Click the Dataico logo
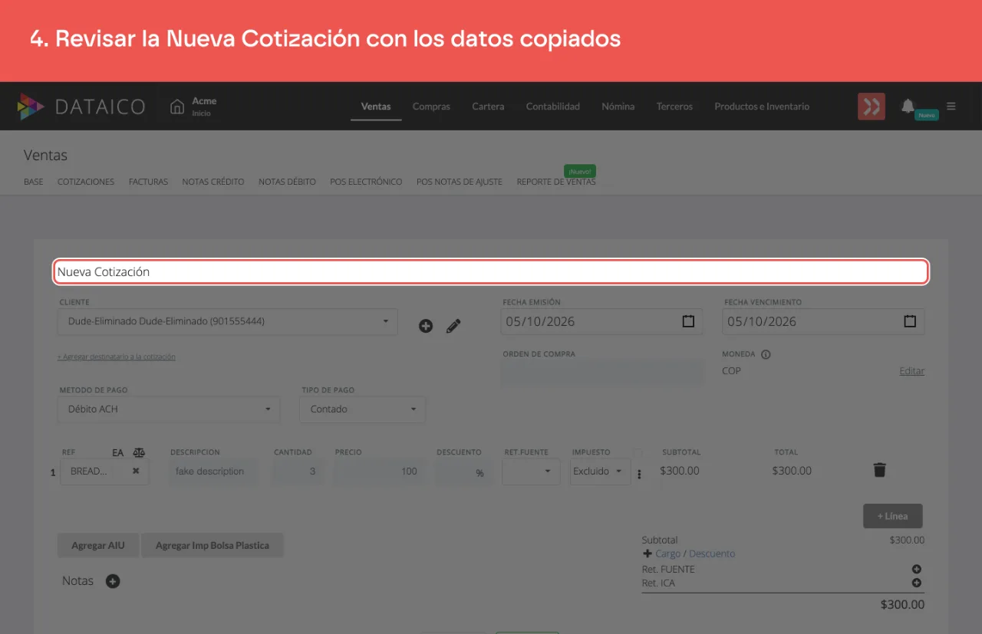 [81, 107]
